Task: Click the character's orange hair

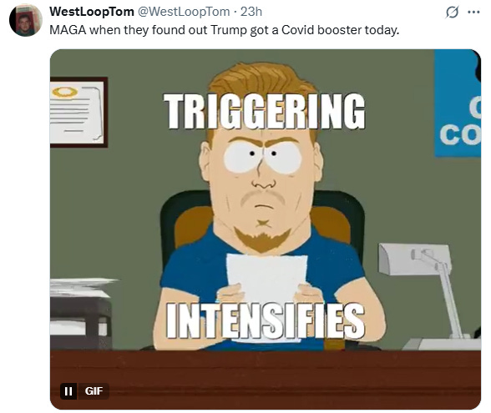Action: point(262,78)
